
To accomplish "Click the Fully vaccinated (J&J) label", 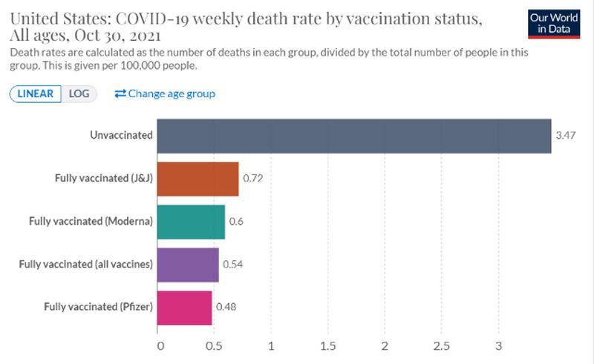I will click(x=104, y=179).
